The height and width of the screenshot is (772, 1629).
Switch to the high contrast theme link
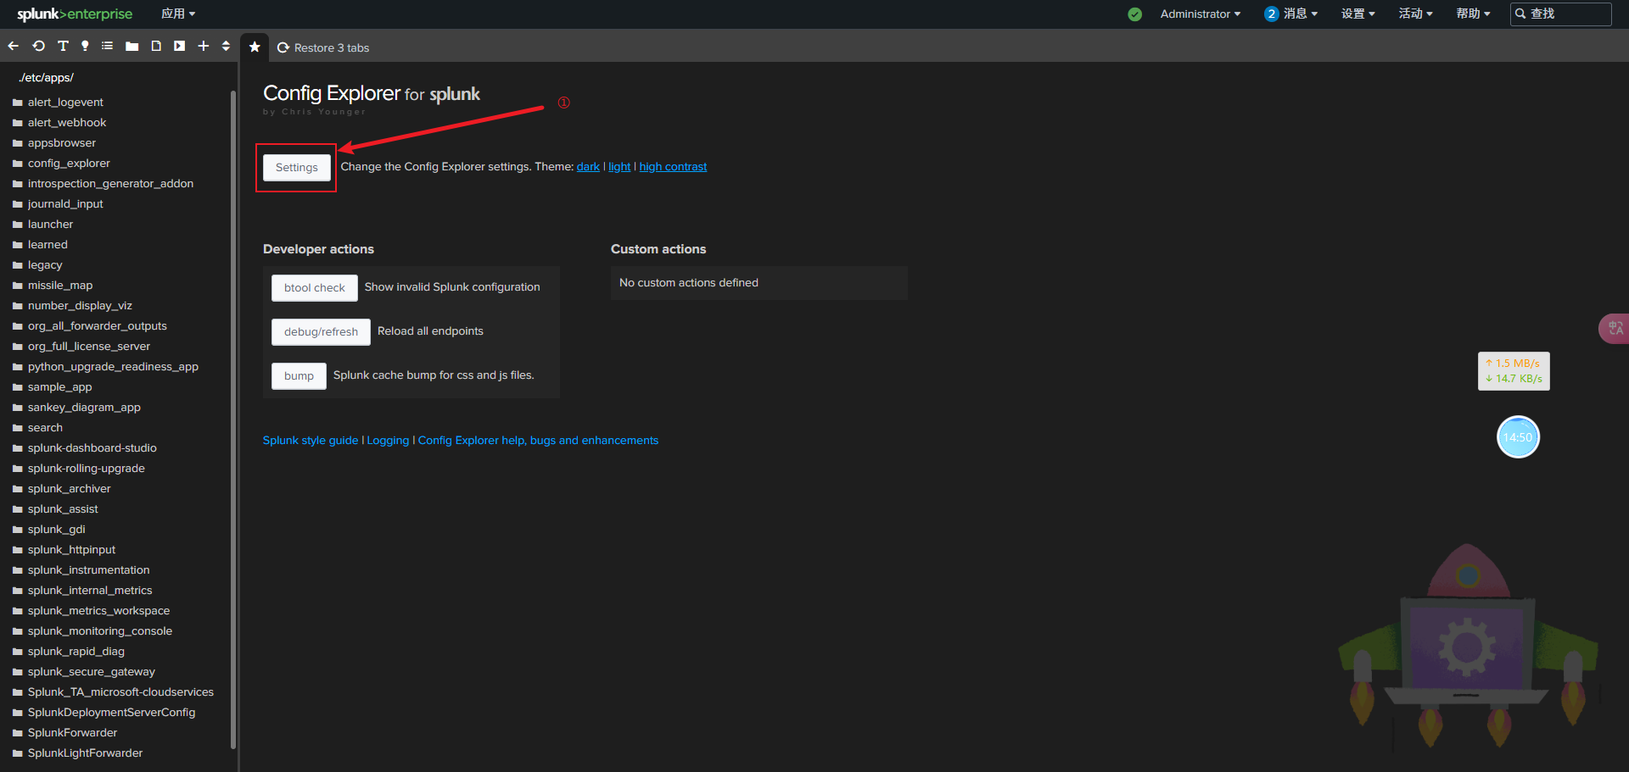pyautogui.click(x=673, y=167)
